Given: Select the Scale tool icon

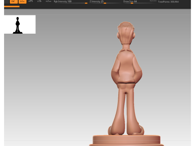Looking at the screenshot, I should (39, 1).
